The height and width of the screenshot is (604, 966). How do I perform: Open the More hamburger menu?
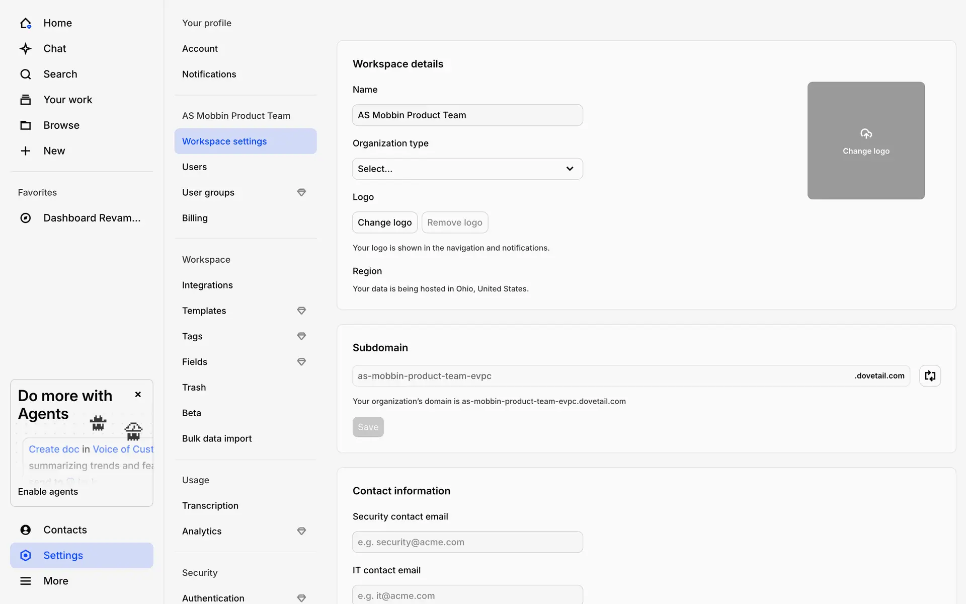coord(26,581)
